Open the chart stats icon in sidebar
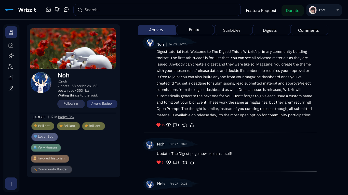Screen dimensions: 348x195 click(11, 77)
